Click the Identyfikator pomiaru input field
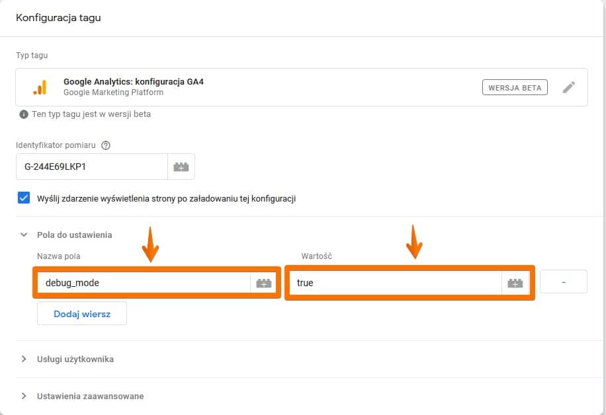 91,167
